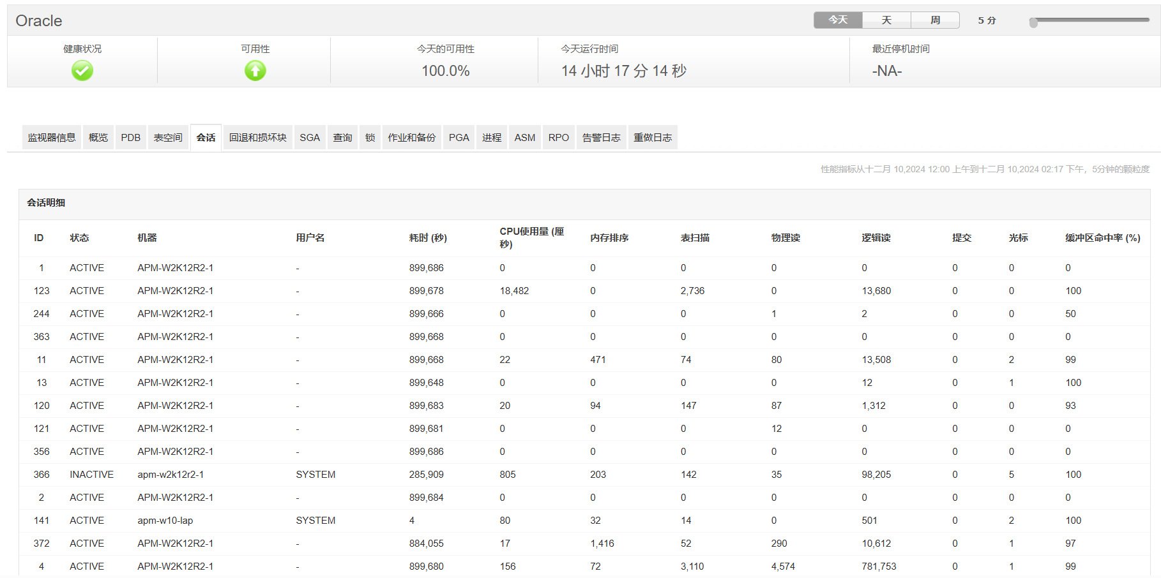The image size is (1161, 578).
Task: Switch to the PDB tab
Action: click(x=131, y=138)
